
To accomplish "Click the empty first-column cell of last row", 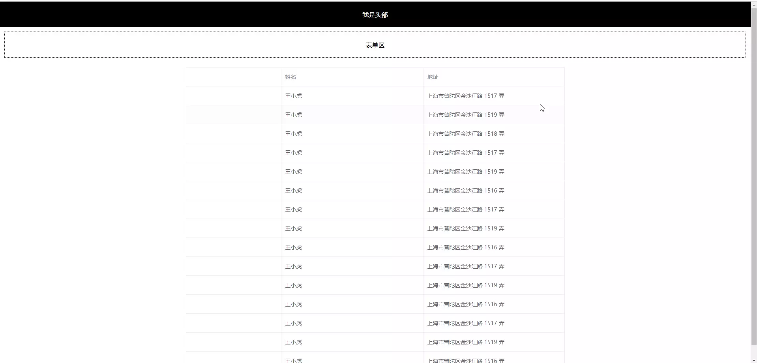I will pyautogui.click(x=233, y=360).
